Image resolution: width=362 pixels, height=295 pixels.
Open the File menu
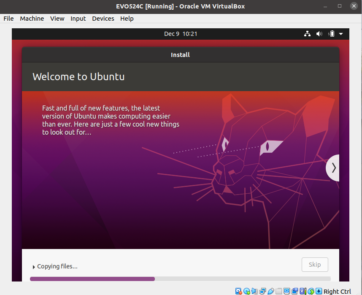[x=8, y=19]
